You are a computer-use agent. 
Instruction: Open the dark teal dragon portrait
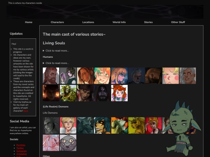[x=85, y=126]
